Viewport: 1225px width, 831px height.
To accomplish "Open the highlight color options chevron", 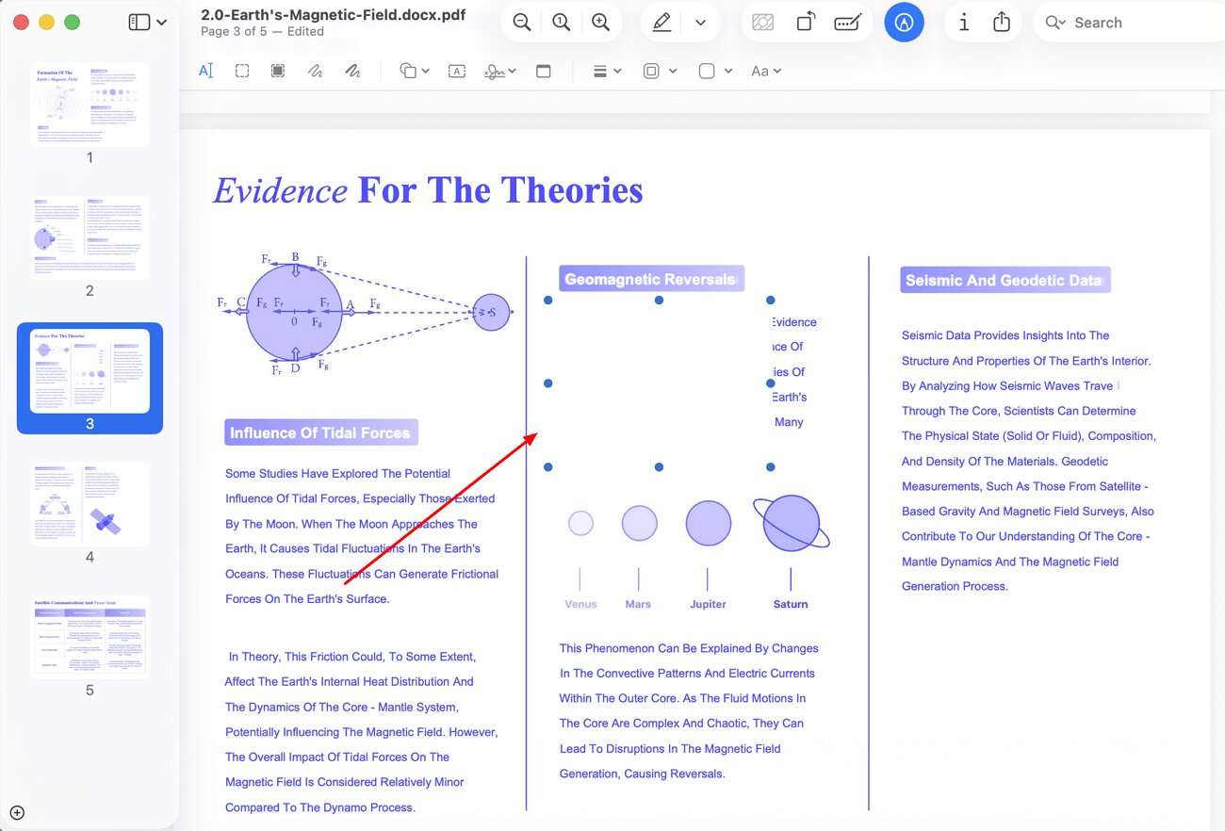I will coord(700,23).
